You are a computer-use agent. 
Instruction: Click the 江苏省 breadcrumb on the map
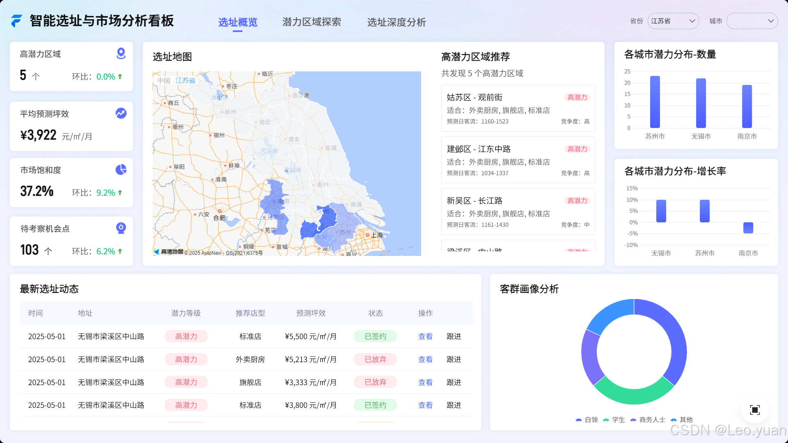point(186,80)
